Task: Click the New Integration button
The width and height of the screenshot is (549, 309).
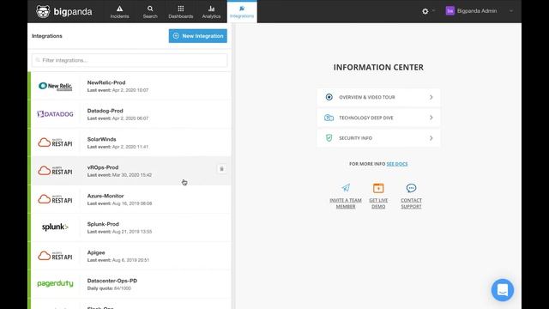Action: click(198, 36)
